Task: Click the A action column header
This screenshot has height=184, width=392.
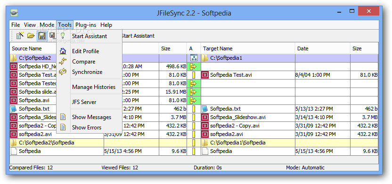Action: (194, 48)
